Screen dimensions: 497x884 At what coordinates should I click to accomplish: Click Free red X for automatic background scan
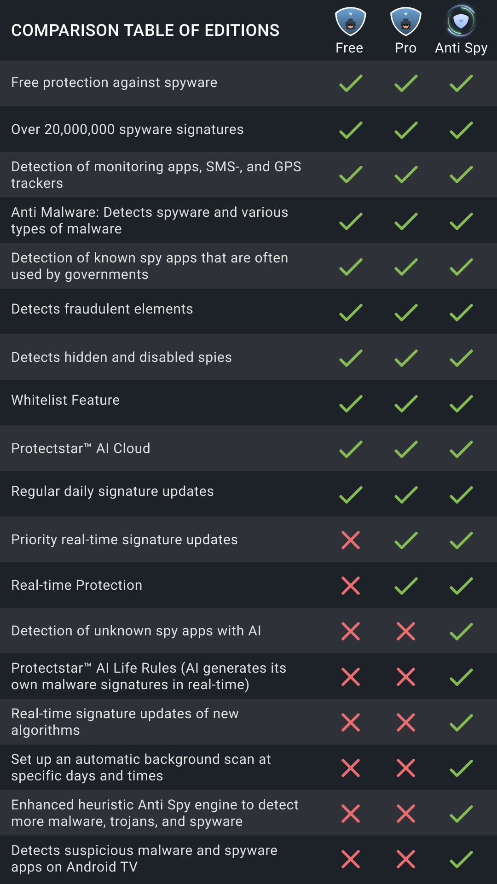tap(351, 768)
